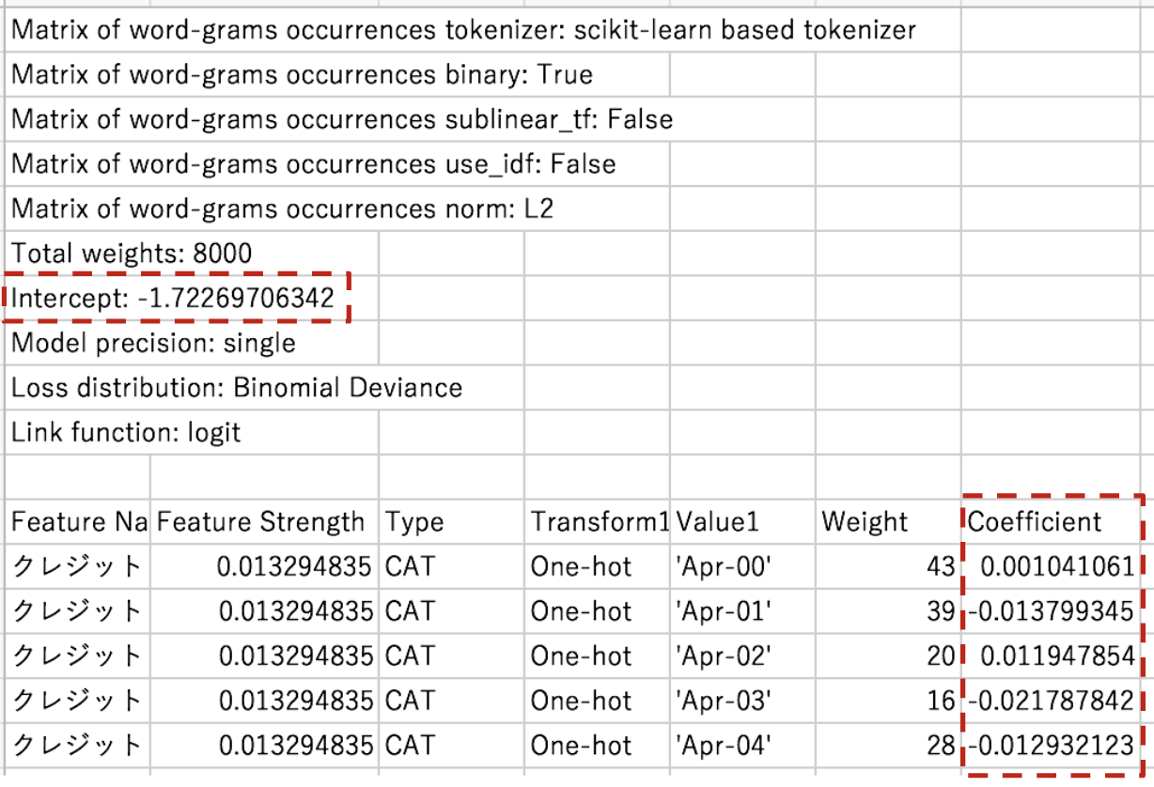Click the Type column header cell
1154x787 pixels.
click(x=451, y=521)
